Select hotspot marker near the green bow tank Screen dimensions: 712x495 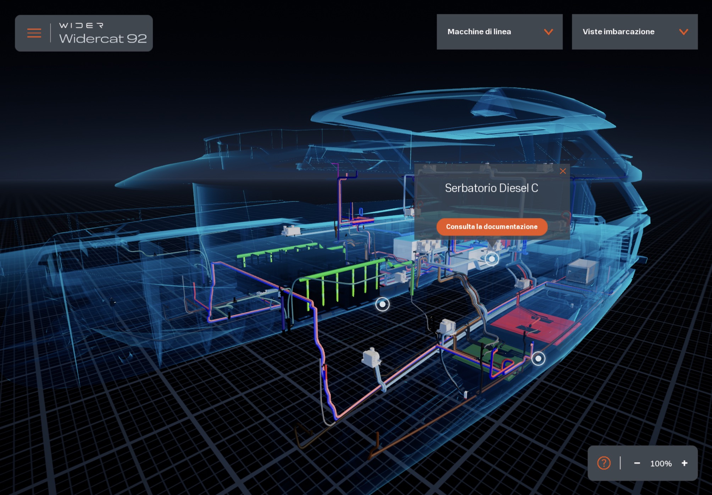[538, 358]
